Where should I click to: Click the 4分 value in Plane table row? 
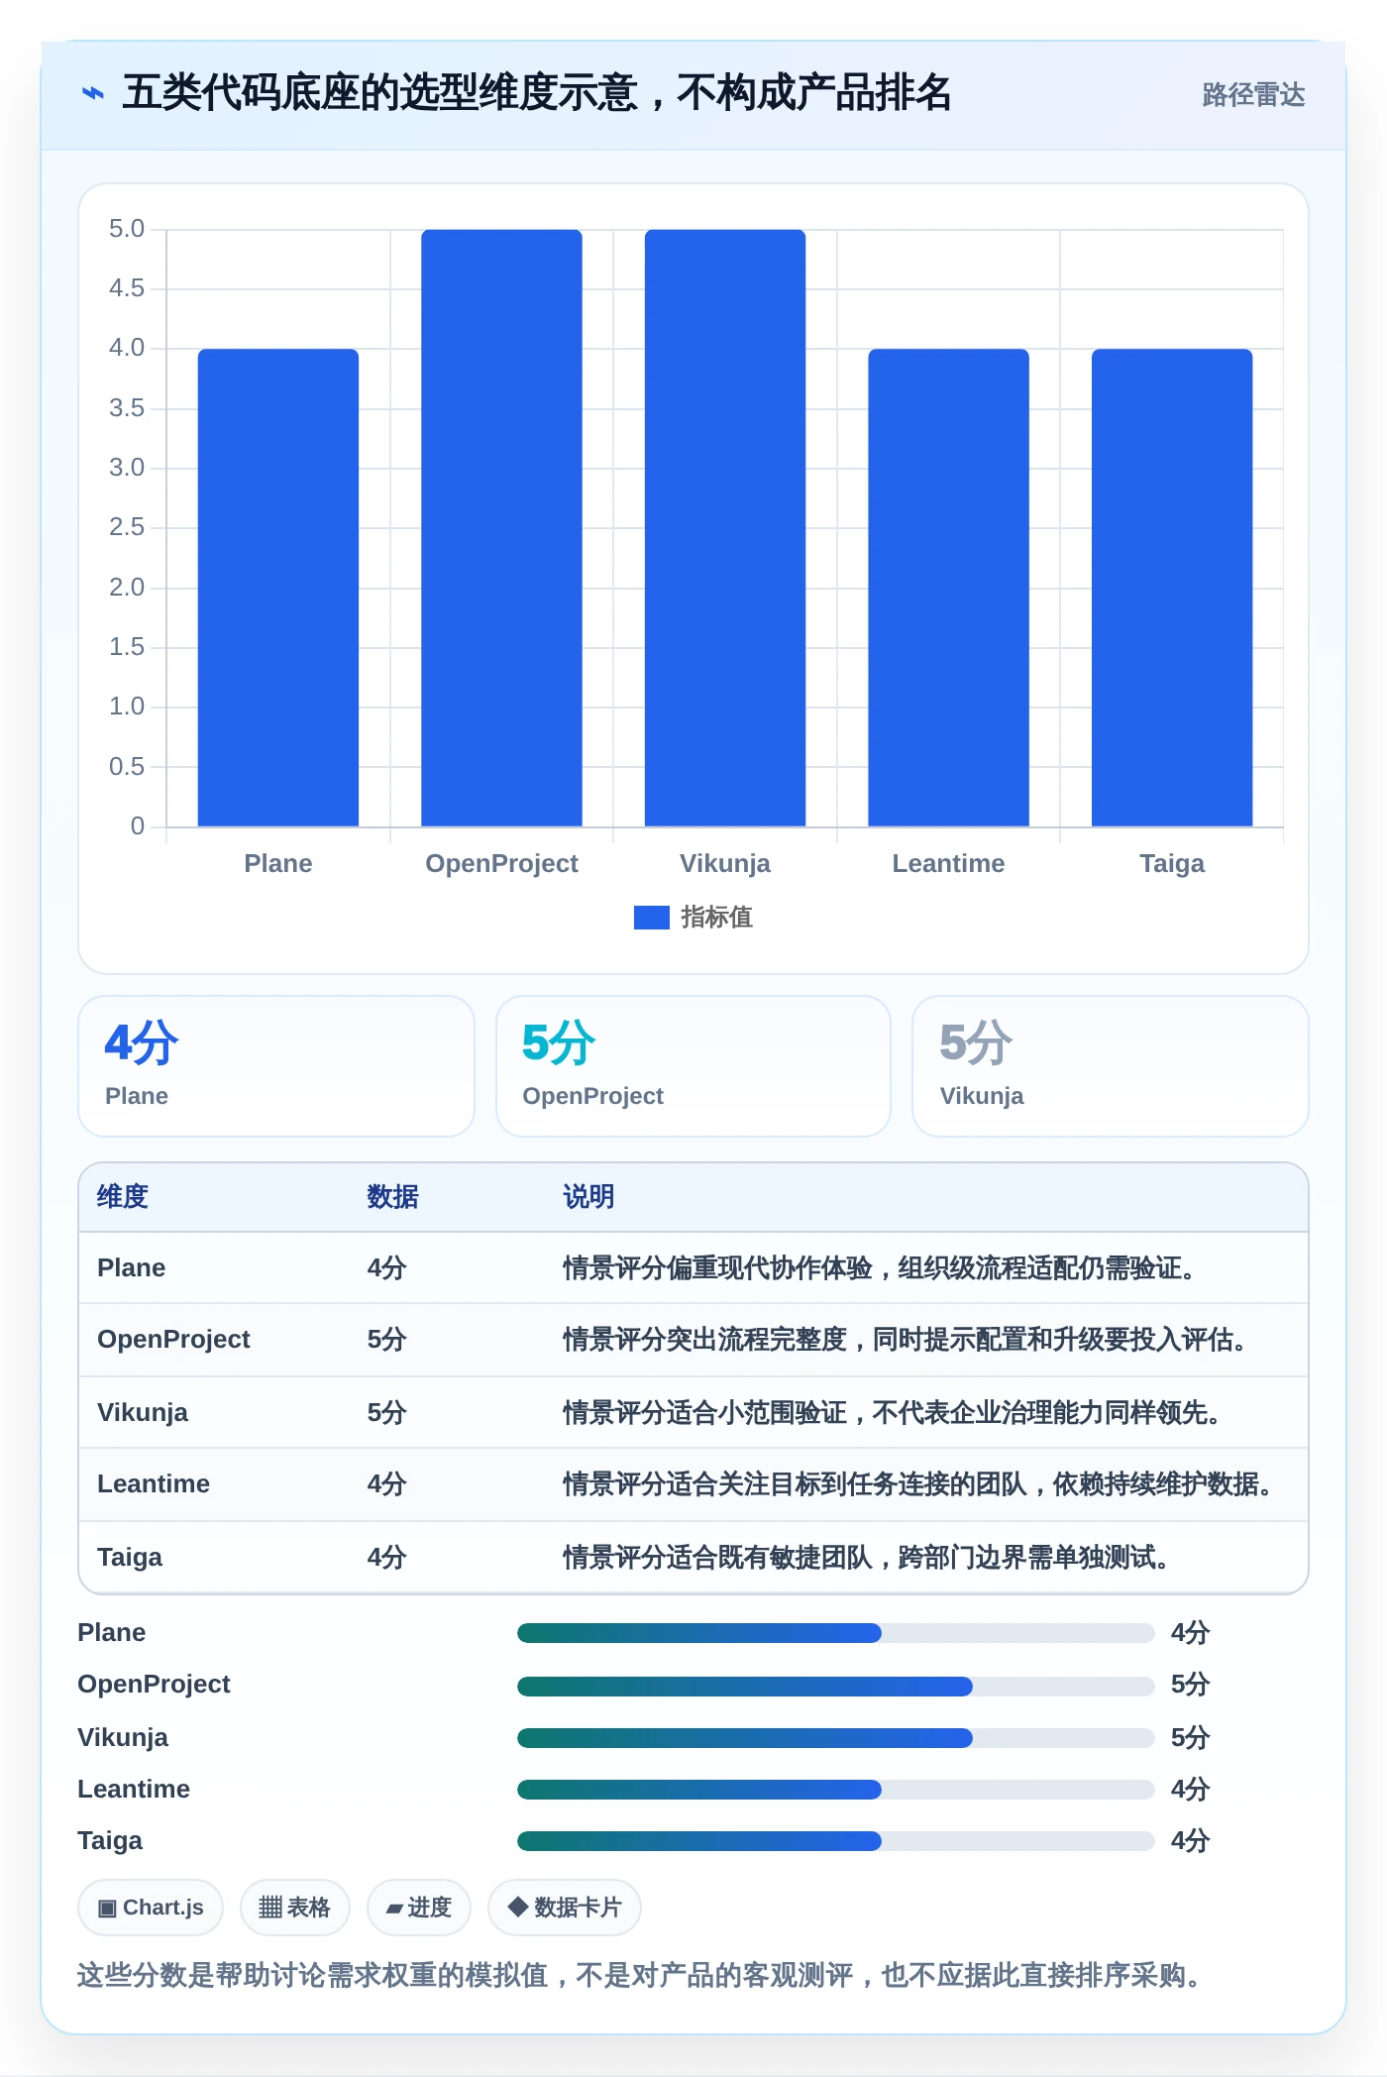coord(387,1268)
